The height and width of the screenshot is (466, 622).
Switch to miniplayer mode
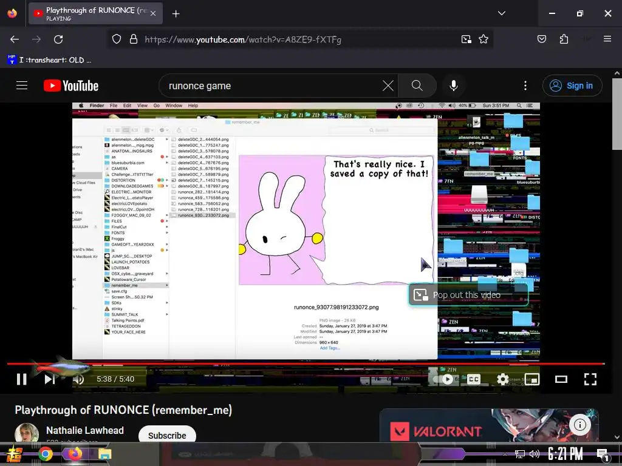click(x=532, y=379)
